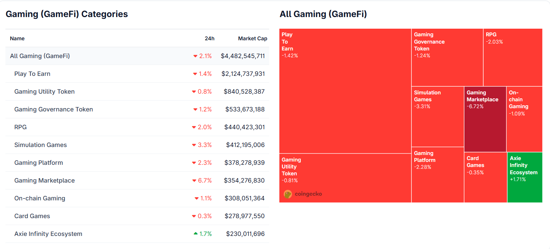The image size is (550, 249).
Task: Click the red triangle beside RPG
Action: [x=194, y=127]
